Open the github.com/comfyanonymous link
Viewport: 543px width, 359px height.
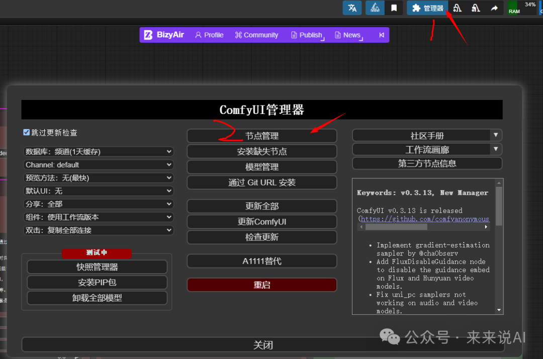click(424, 219)
